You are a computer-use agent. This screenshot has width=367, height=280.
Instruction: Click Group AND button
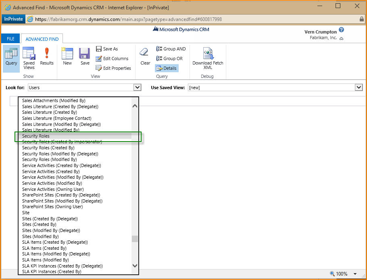click(171, 49)
